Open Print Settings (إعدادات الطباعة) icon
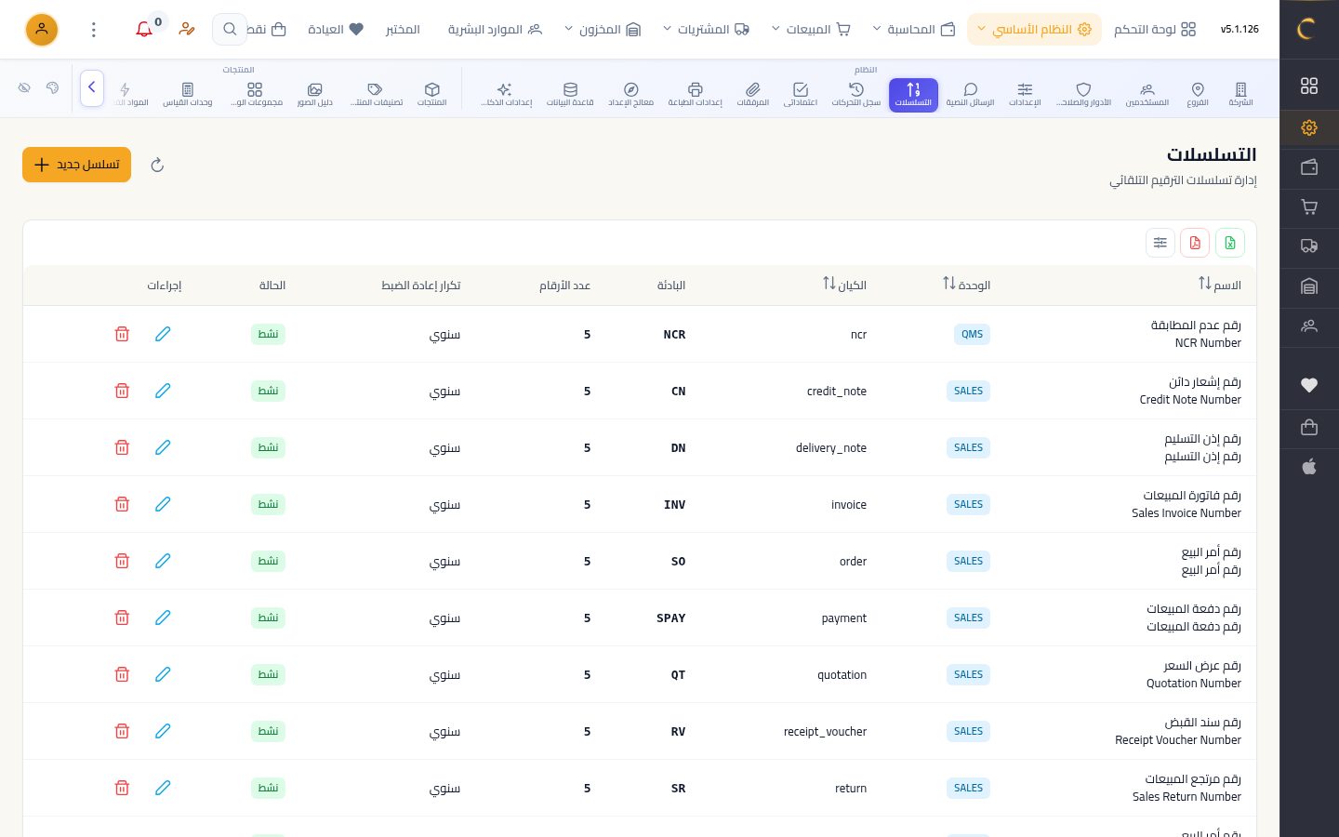The width and height of the screenshot is (1339, 837). click(x=696, y=94)
